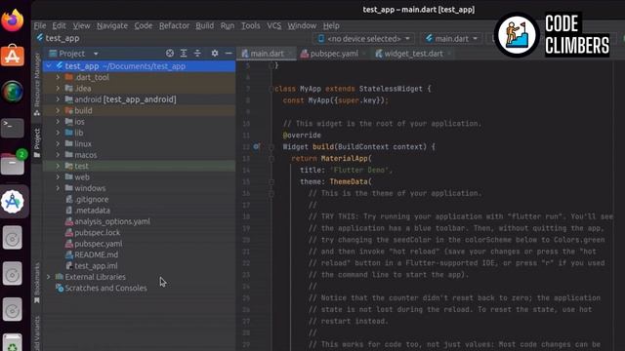Open the Build menu

click(x=204, y=25)
